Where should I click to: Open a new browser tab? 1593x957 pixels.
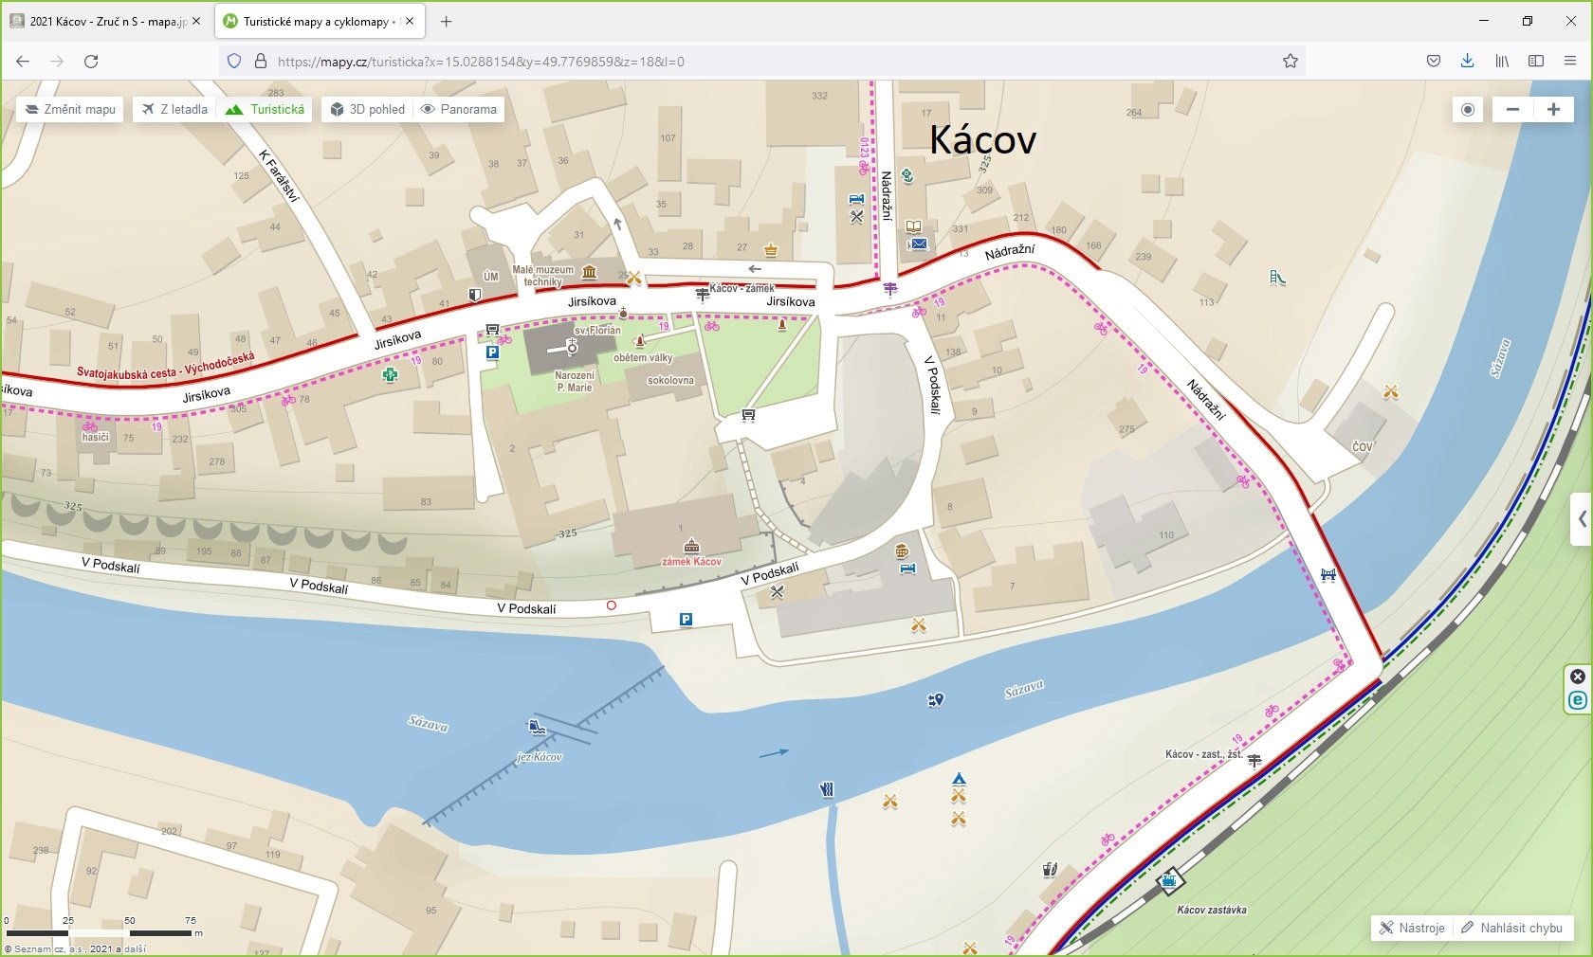coord(447,21)
